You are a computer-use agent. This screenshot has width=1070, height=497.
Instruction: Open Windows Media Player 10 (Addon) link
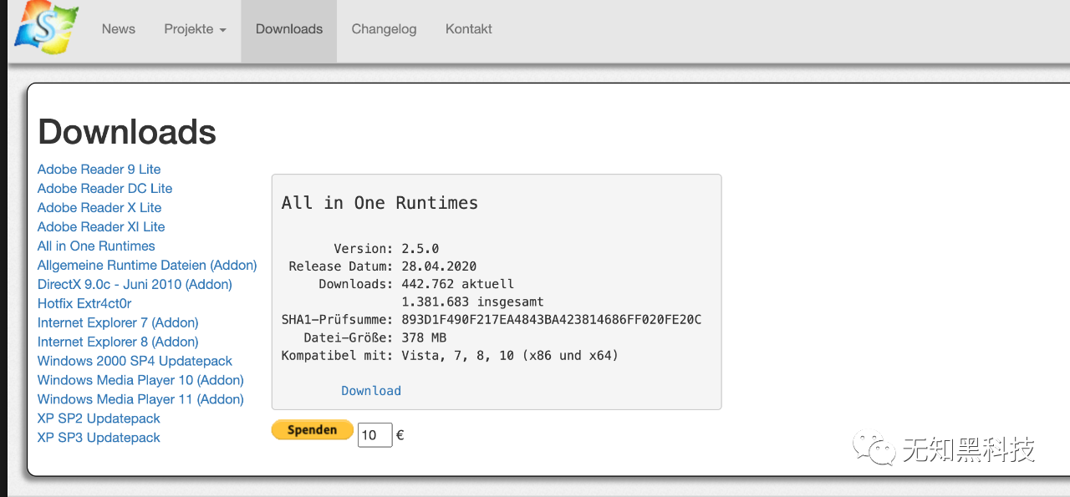coord(140,381)
